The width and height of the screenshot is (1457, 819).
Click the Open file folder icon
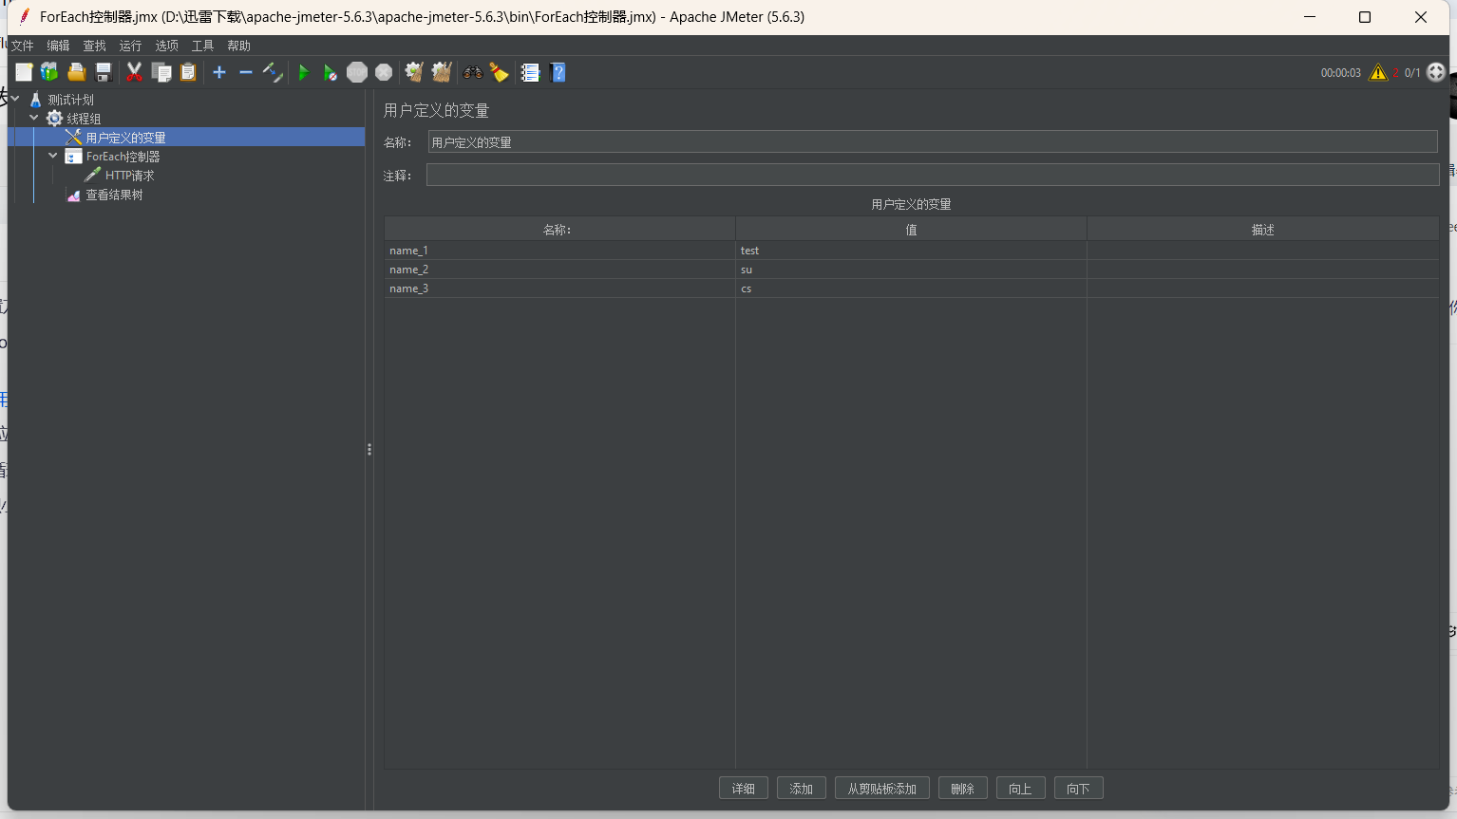(77, 72)
